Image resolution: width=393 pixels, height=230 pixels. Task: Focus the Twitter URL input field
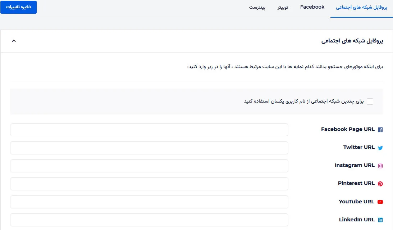tap(149, 148)
